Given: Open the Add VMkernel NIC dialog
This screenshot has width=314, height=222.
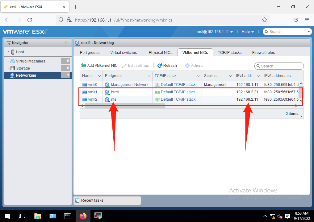Looking at the screenshot, I should click(99, 65).
